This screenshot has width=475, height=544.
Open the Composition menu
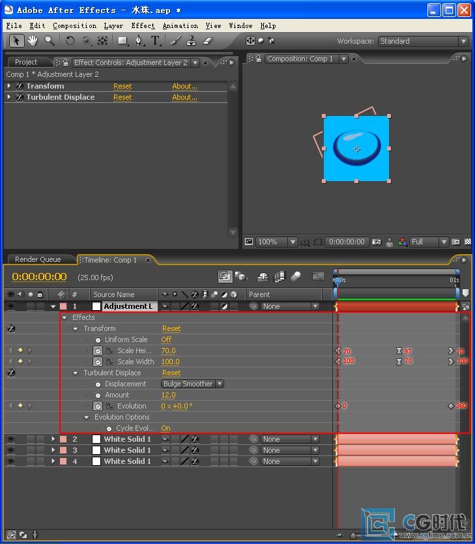74,25
